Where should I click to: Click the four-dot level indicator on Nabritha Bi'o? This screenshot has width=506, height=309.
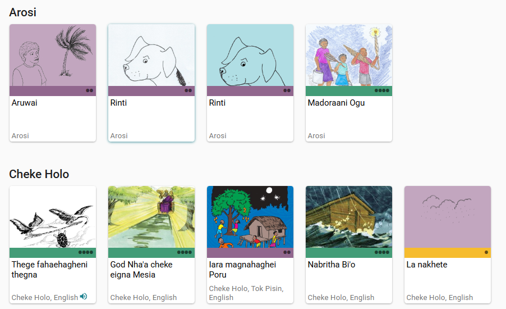click(382, 252)
